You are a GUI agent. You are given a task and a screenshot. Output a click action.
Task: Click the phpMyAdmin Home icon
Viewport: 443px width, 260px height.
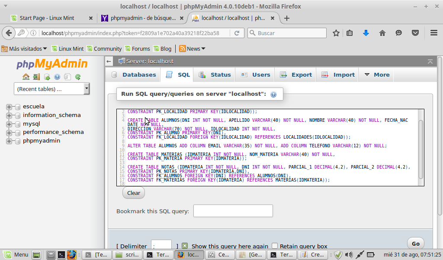26,77
